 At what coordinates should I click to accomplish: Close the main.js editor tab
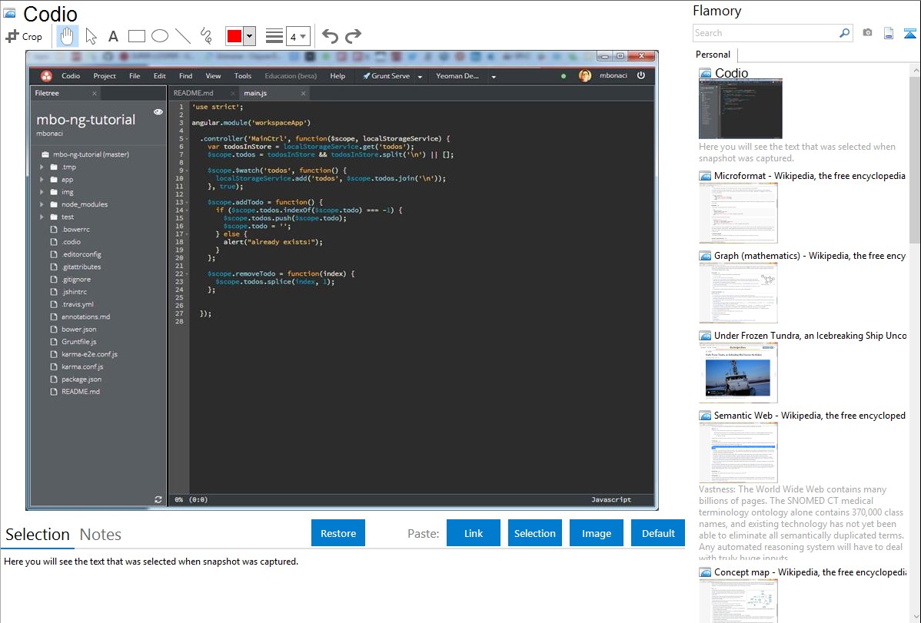303,94
